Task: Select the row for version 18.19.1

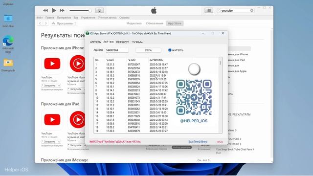Action: pyautogui.click(x=132, y=72)
